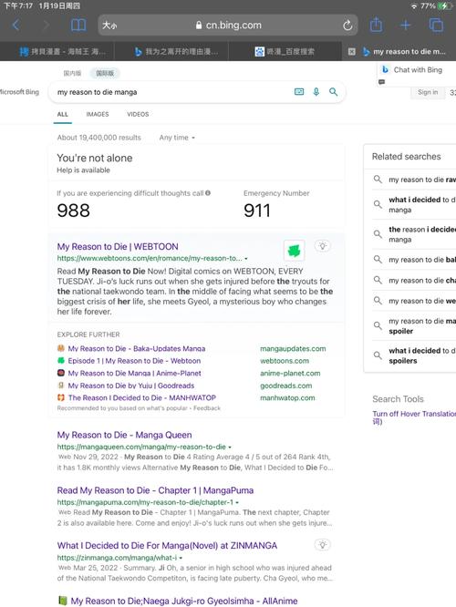
Task: Click the info icon beside difficult thoughts call
Action: (x=208, y=193)
